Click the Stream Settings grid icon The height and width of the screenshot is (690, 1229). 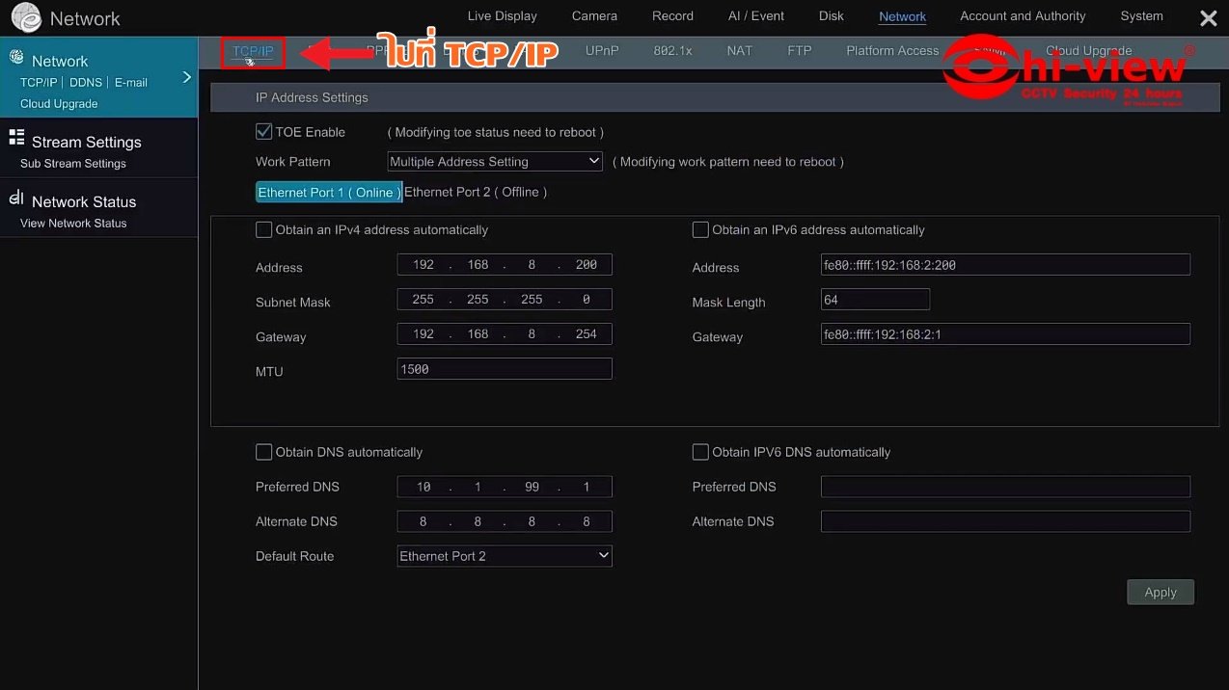click(16, 139)
